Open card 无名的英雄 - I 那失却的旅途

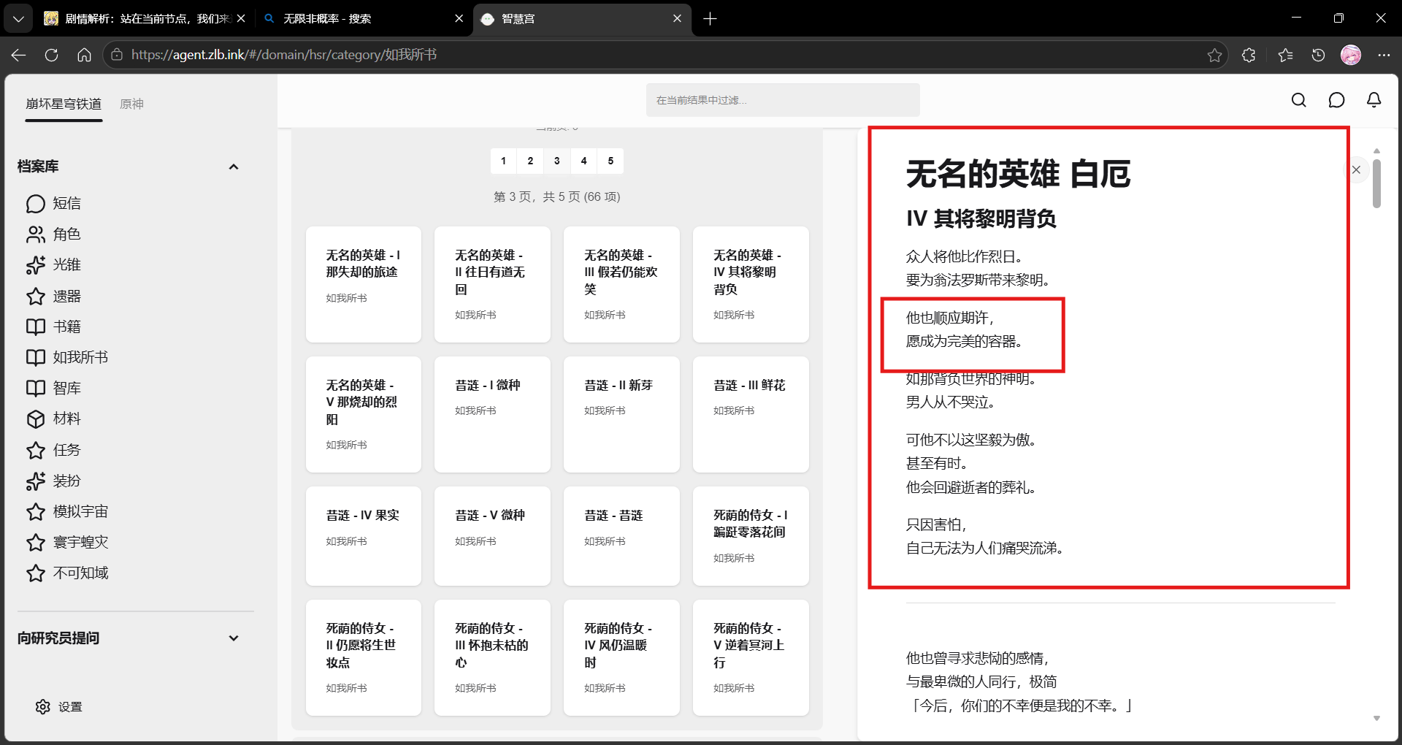click(364, 284)
